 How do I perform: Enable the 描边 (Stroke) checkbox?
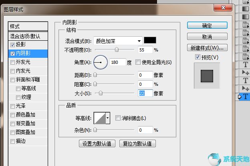[12, 141]
